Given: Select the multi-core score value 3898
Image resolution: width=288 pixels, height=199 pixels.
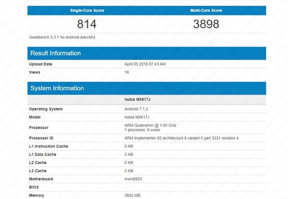Looking at the screenshot, I should click(206, 24).
